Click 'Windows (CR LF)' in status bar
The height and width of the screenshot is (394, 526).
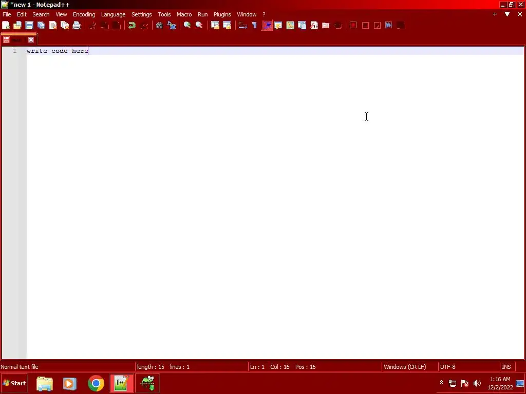[405, 367]
